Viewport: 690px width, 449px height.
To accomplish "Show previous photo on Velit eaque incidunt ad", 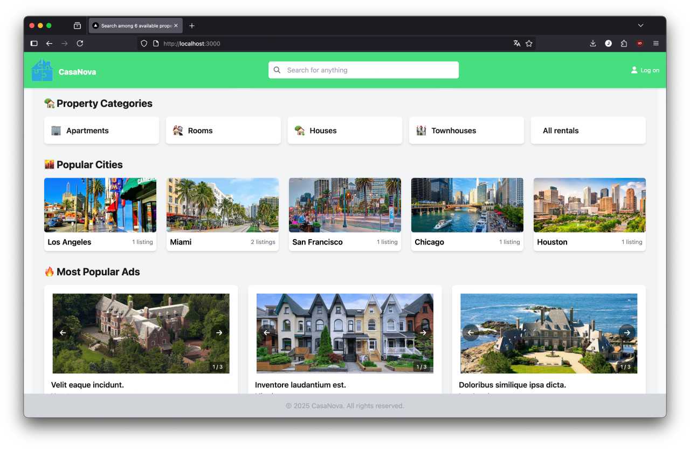I will click(x=63, y=333).
